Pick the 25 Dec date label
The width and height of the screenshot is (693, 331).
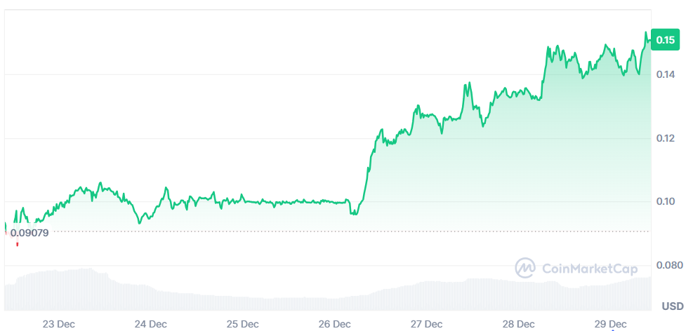point(242,324)
